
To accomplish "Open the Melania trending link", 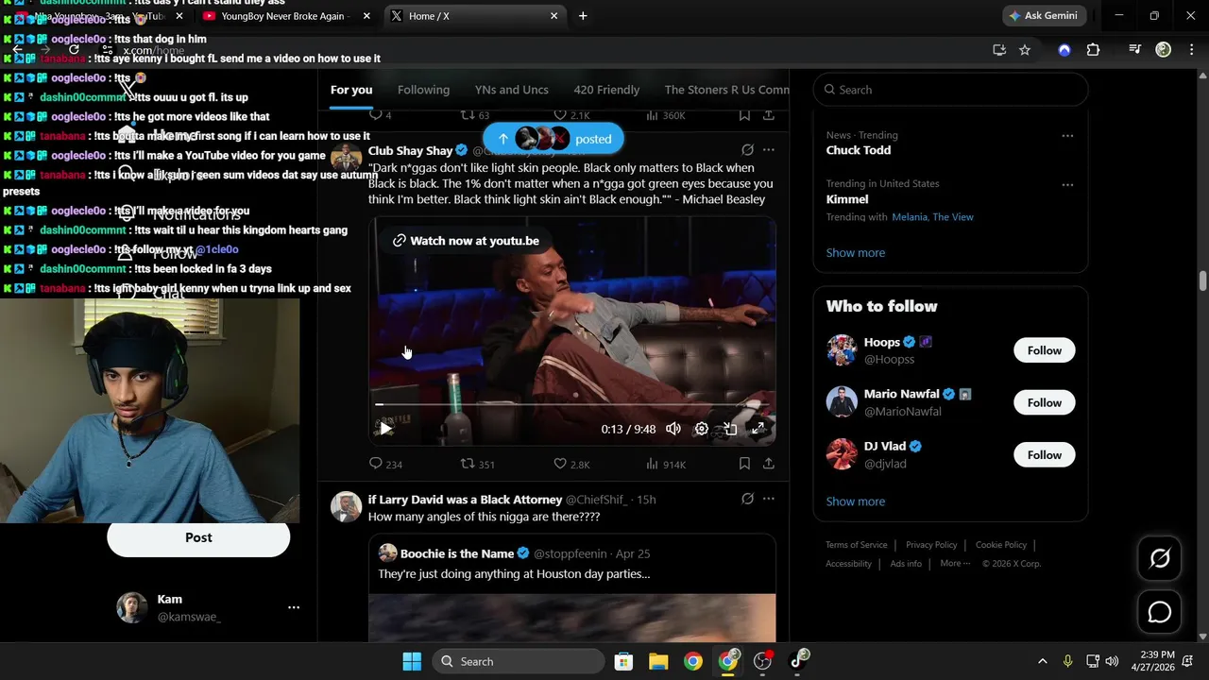I will coord(910,217).
